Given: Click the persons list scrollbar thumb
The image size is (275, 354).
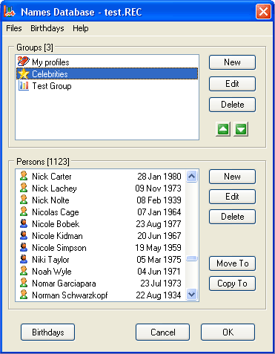Looking at the screenshot, I should [x=192, y=258].
